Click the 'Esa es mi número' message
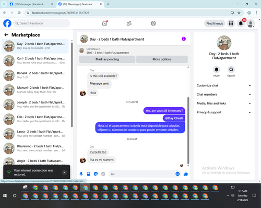261x208 pixels. 101,160
